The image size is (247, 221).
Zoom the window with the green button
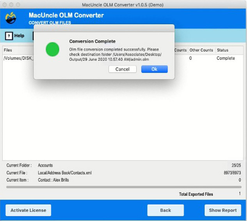pyautogui.click(x=18, y=5)
